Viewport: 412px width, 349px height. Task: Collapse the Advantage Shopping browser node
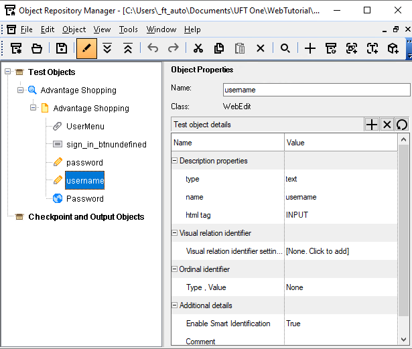pyautogui.click(x=20, y=90)
